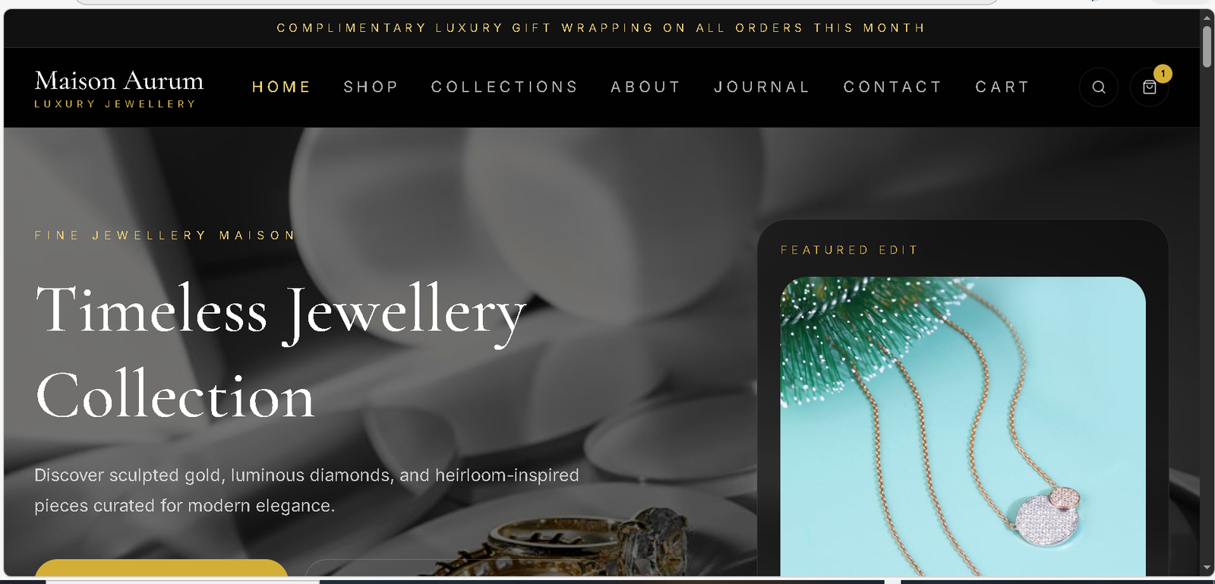The width and height of the screenshot is (1215, 584).
Task: Open the SHOP nav item
Action: pyautogui.click(x=371, y=87)
